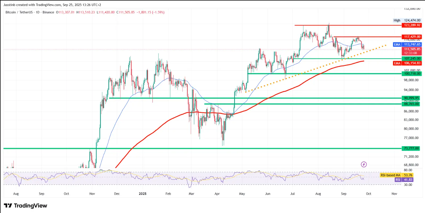The height and width of the screenshot is (213, 425).
Task: Click the change value −1,801.15 (−1.59%)
Action: (x=150, y=12)
